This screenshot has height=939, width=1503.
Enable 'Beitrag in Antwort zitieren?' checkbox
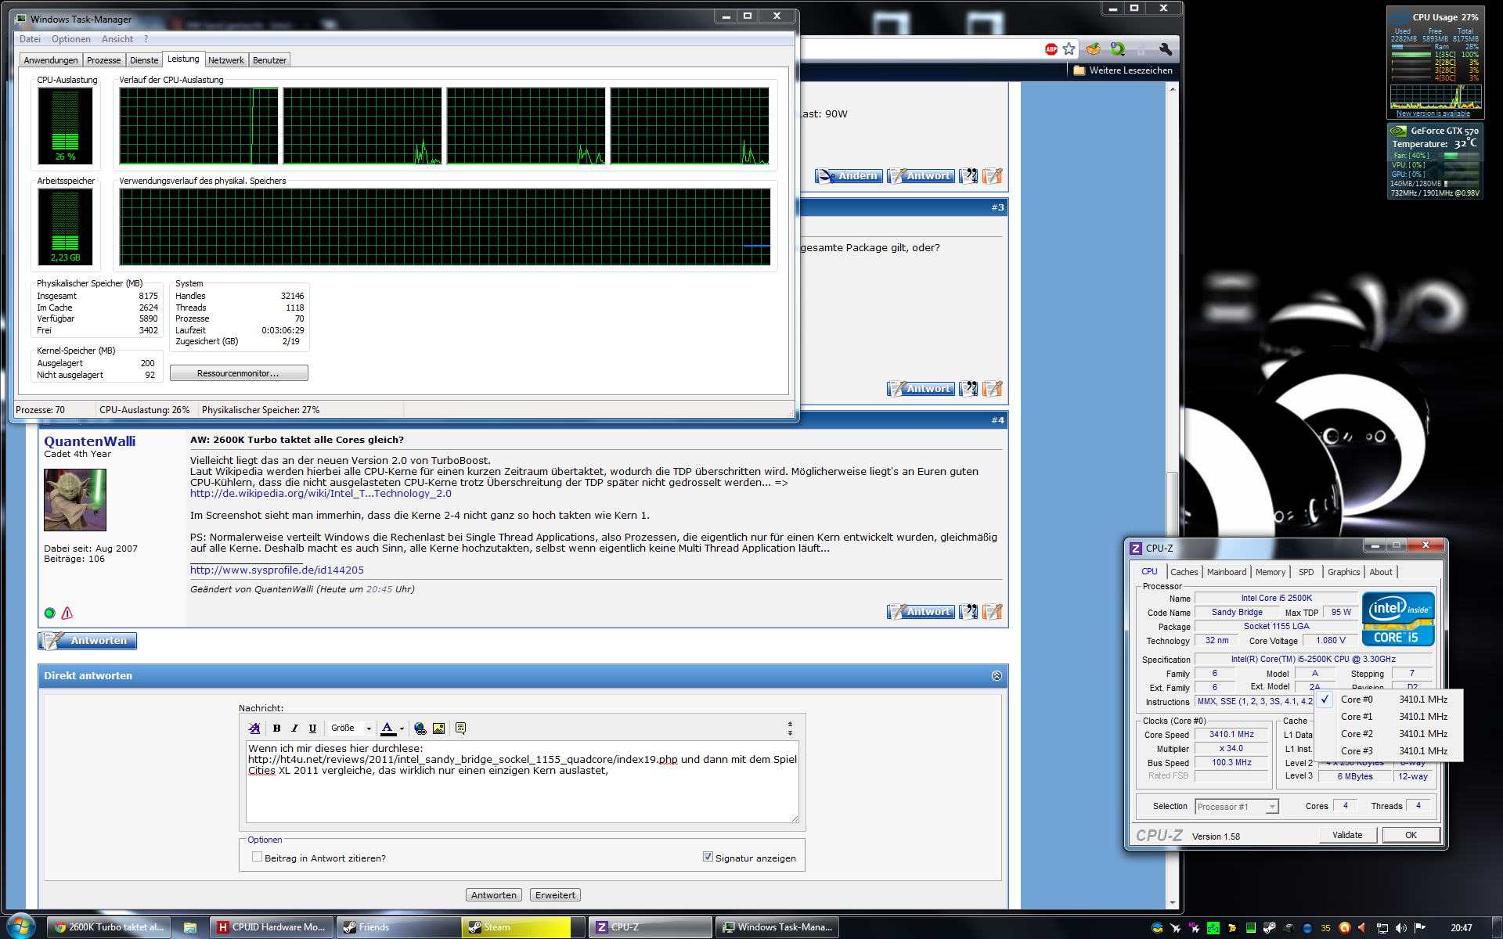(x=257, y=857)
